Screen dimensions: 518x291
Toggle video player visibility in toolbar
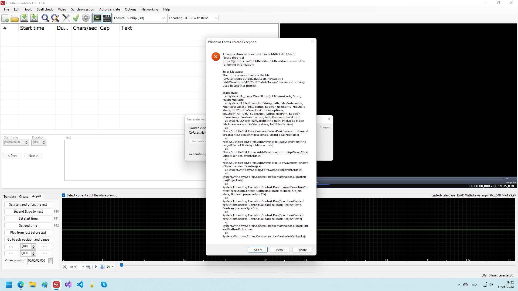click(107, 18)
